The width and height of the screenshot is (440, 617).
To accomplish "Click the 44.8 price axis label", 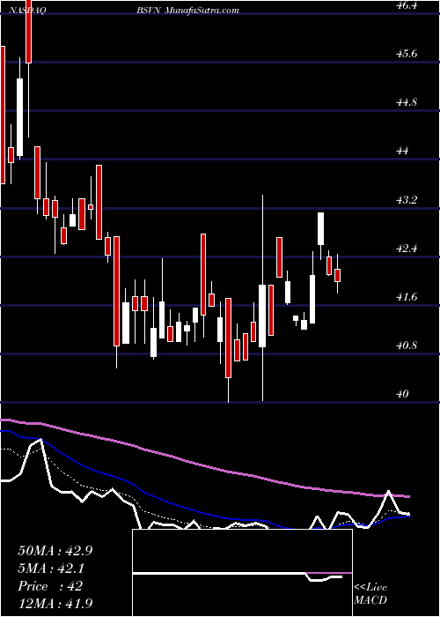I will coord(405,102).
